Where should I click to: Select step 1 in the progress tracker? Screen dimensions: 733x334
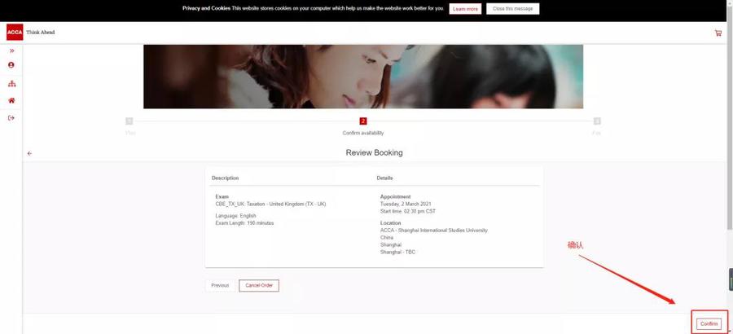[129, 121]
